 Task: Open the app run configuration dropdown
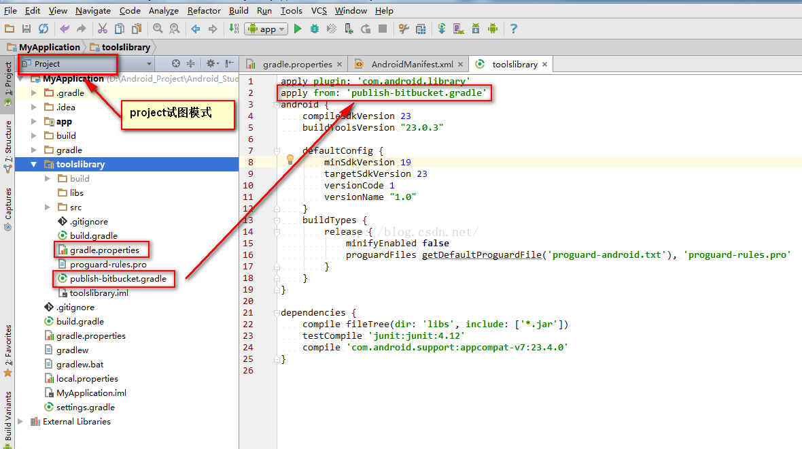click(x=266, y=29)
